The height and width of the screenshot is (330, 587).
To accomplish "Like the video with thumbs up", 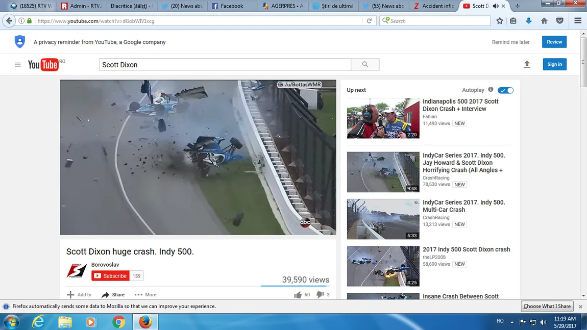I will [x=298, y=295].
